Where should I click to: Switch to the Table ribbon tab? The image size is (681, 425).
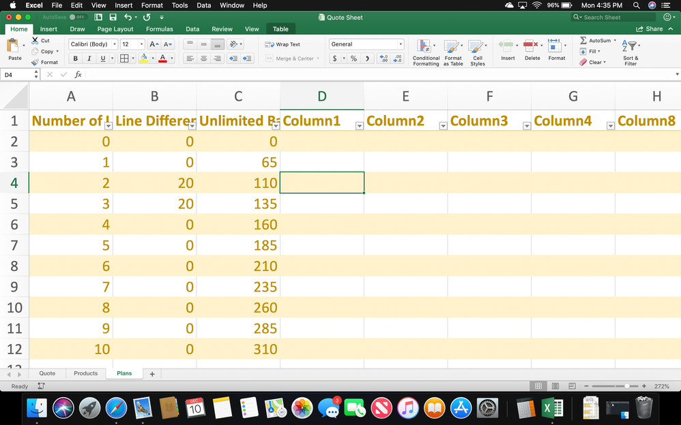coord(280,29)
